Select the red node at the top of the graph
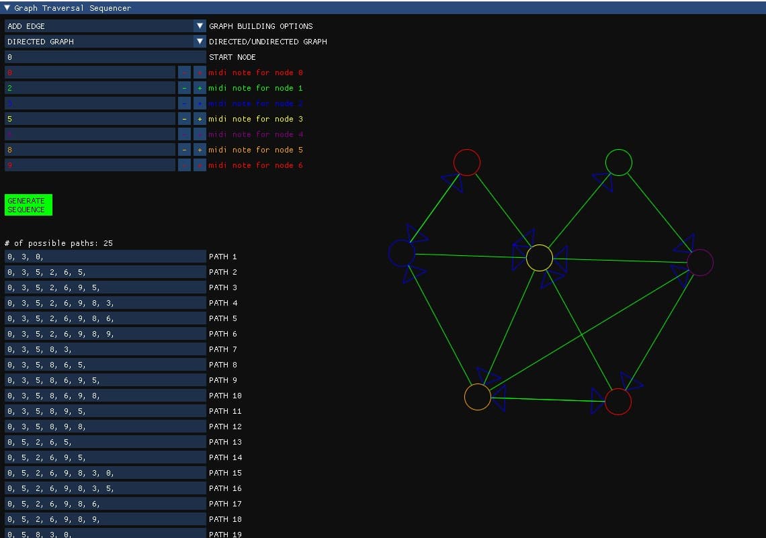Image resolution: width=766 pixels, height=538 pixels. pos(467,162)
